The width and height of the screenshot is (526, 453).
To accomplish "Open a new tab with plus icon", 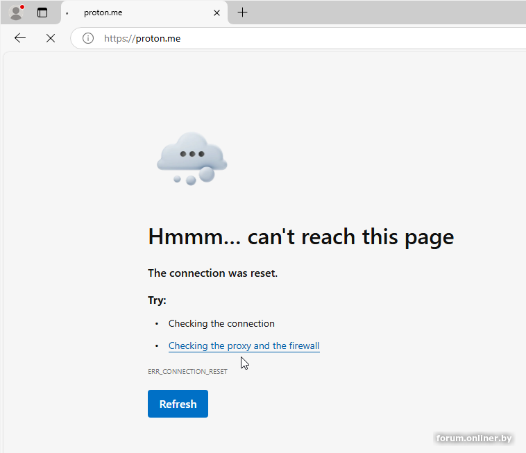I will tap(242, 12).
